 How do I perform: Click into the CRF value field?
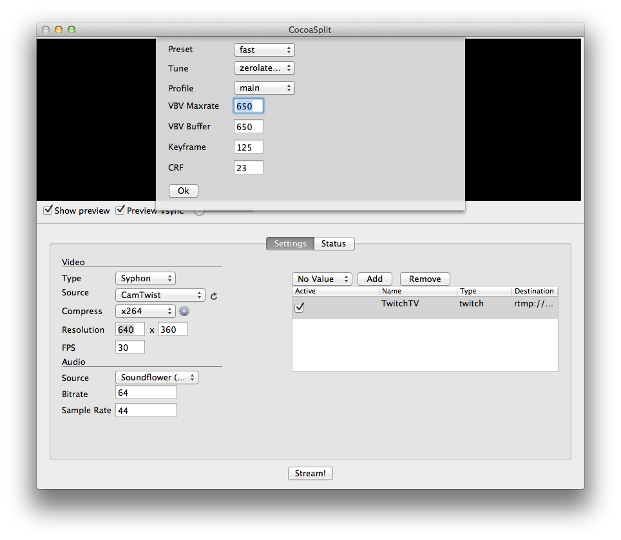click(x=248, y=168)
